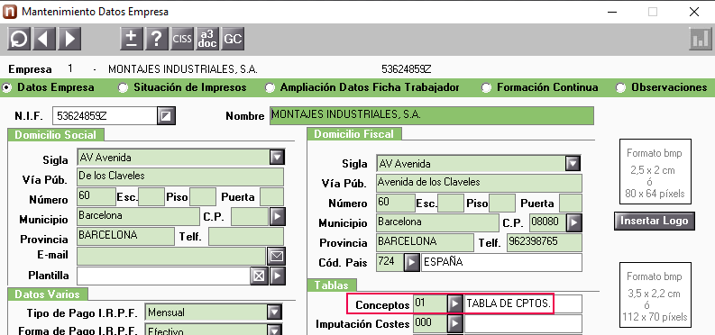The height and width of the screenshot is (335, 715).
Task: Click the Nombre field with company name
Action: coord(432,115)
